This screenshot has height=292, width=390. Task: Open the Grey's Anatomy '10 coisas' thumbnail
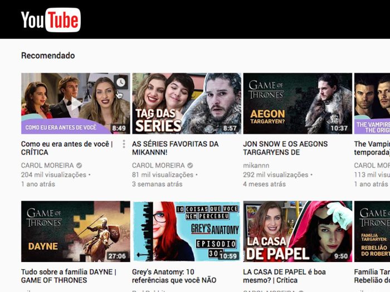click(x=187, y=231)
